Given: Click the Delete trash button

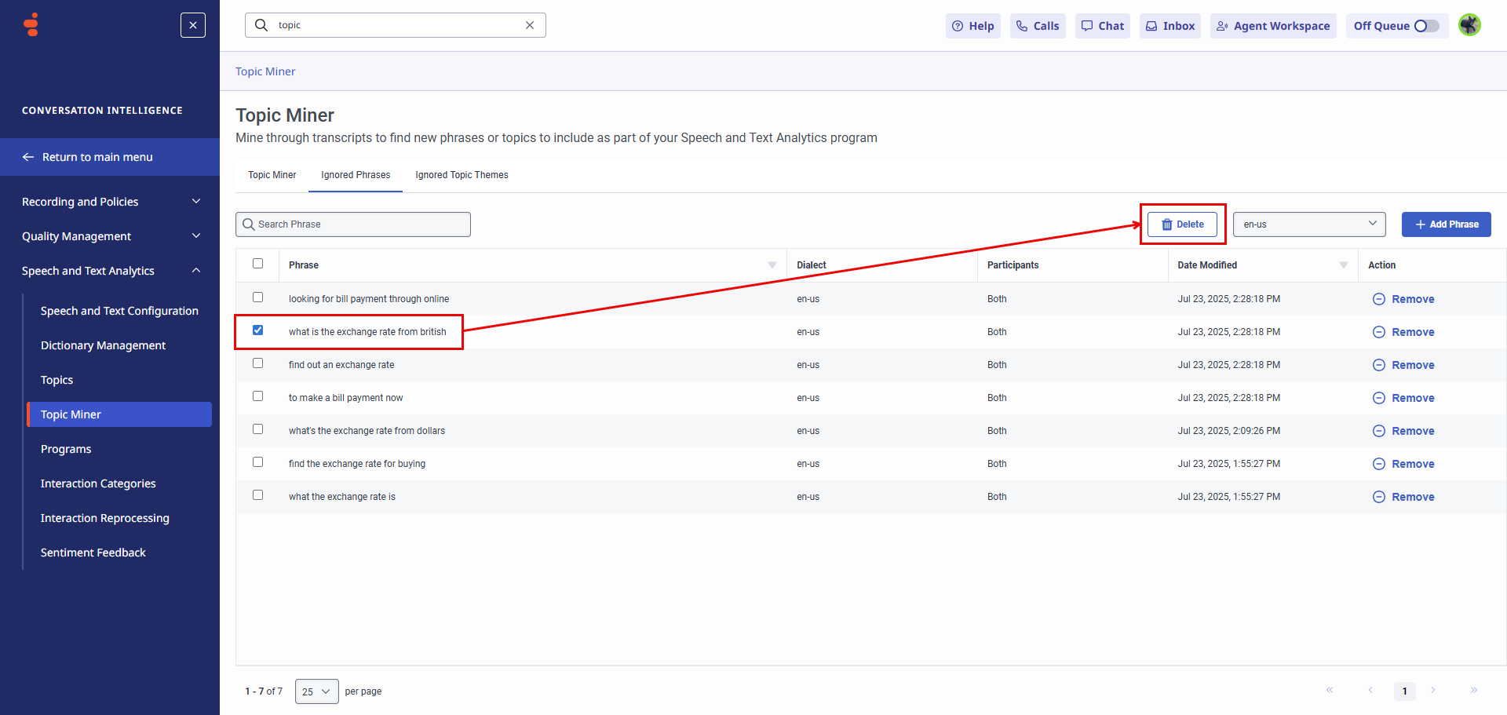Looking at the screenshot, I should point(1182,224).
